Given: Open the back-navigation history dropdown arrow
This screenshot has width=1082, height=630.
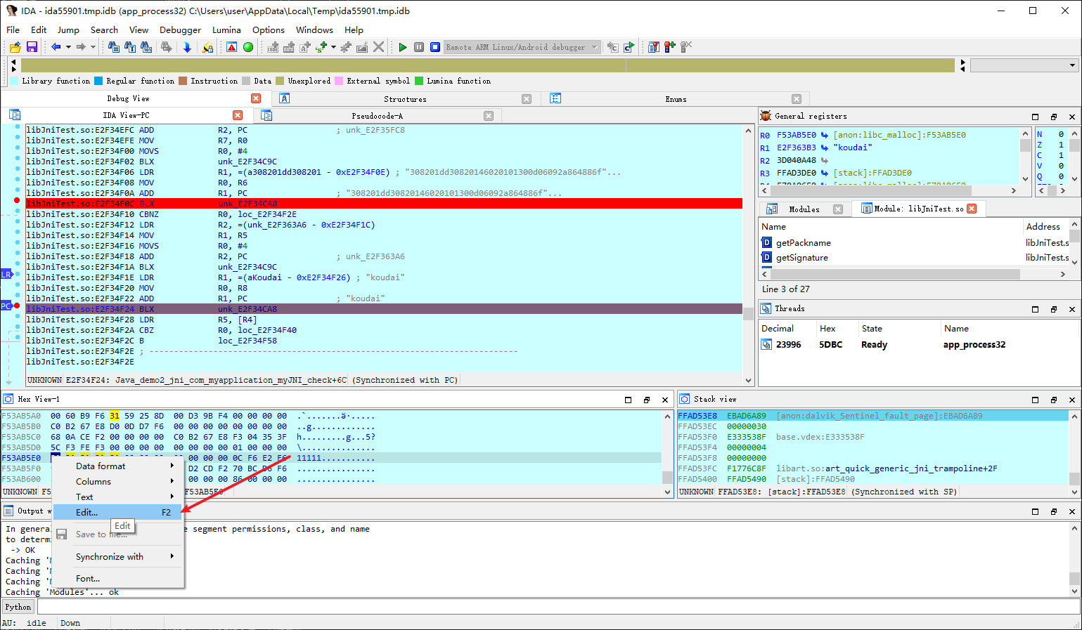Looking at the screenshot, I should pyautogui.click(x=68, y=47).
